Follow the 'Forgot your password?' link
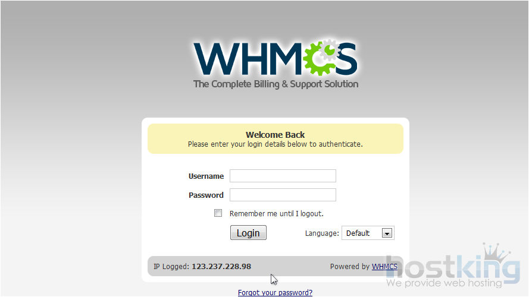 pyautogui.click(x=275, y=293)
